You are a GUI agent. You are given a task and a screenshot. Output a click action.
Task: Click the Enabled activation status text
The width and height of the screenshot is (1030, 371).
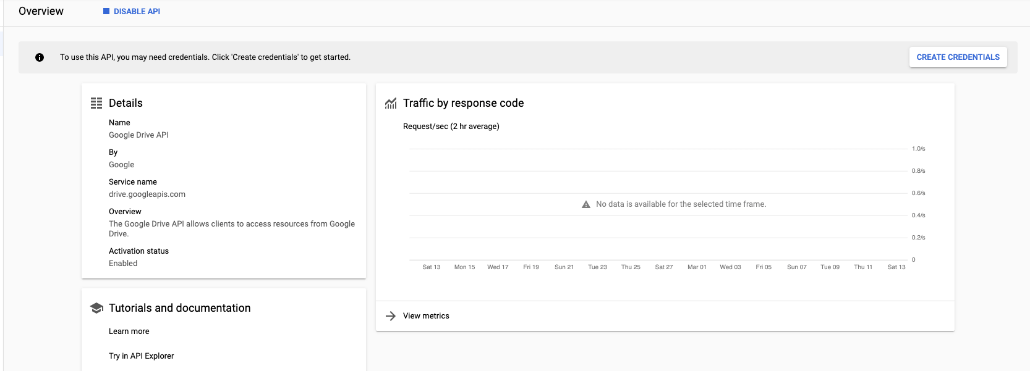pyautogui.click(x=123, y=264)
